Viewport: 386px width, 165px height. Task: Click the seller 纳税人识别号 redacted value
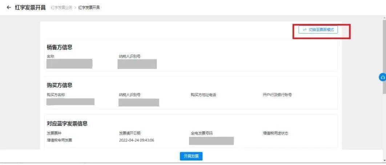(137, 64)
